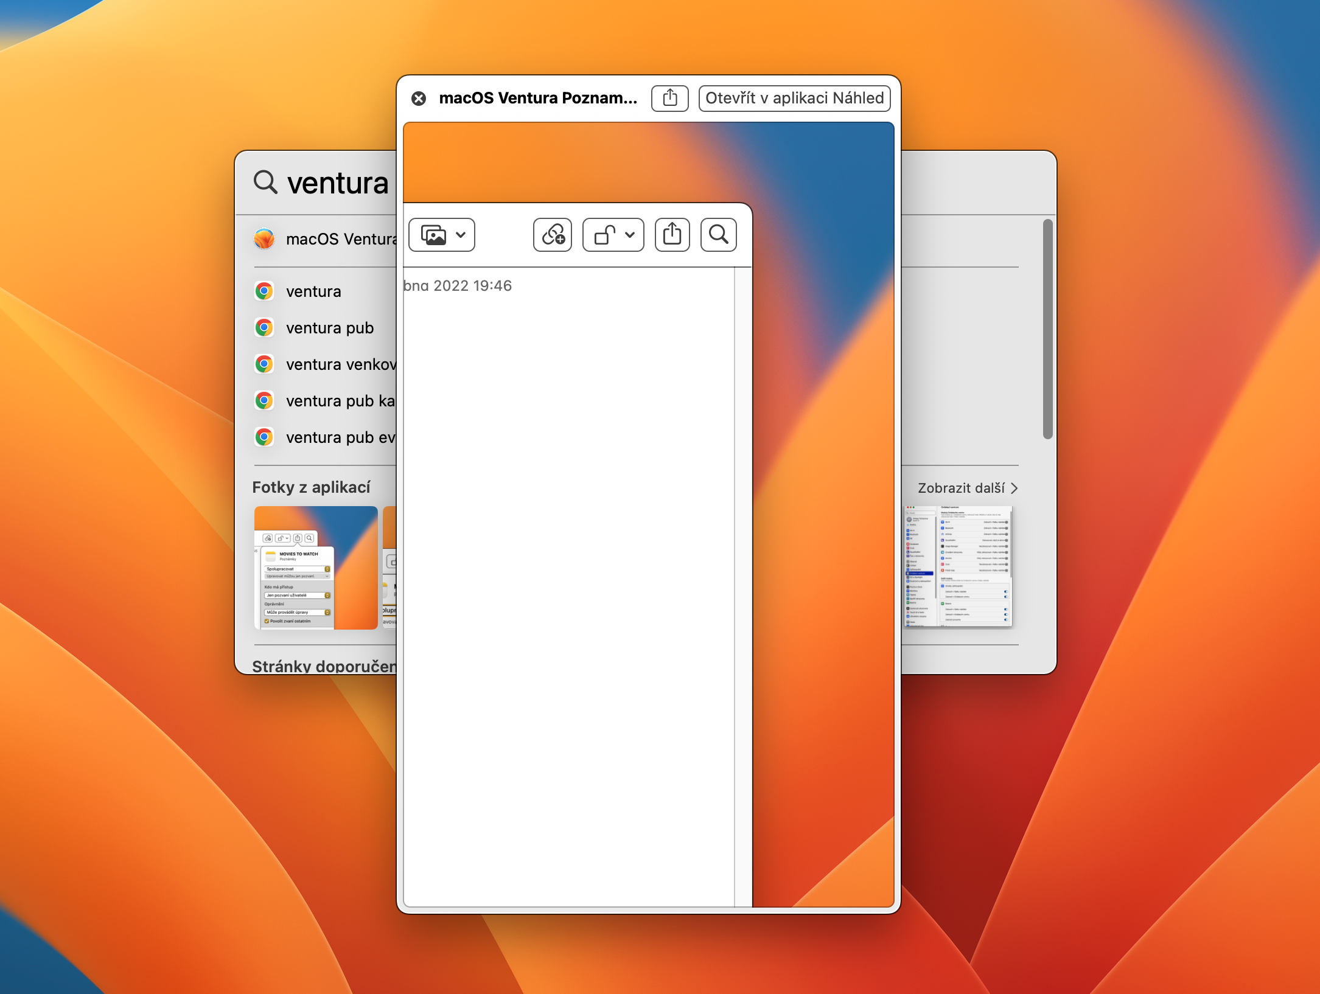This screenshot has width=1320, height=994.
Task: Pick the 'ventura pub ev' suggestion
Action: (340, 437)
